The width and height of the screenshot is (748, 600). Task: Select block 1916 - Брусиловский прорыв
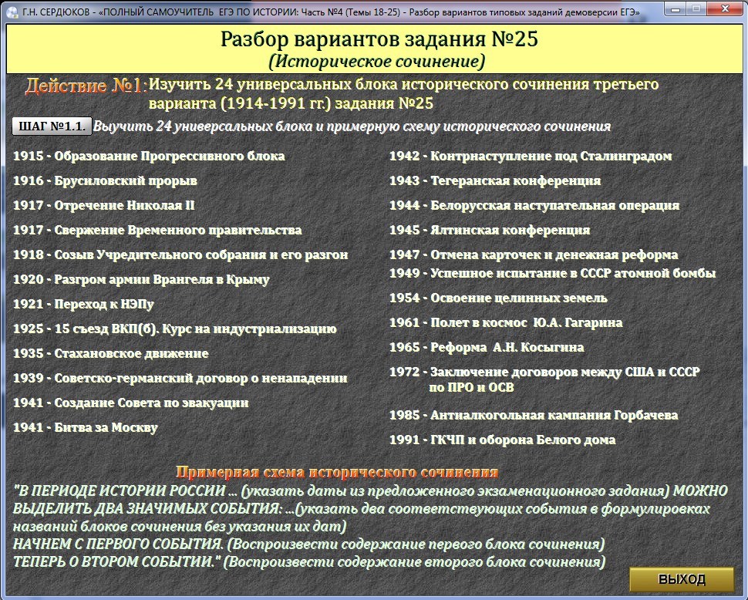tap(105, 180)
